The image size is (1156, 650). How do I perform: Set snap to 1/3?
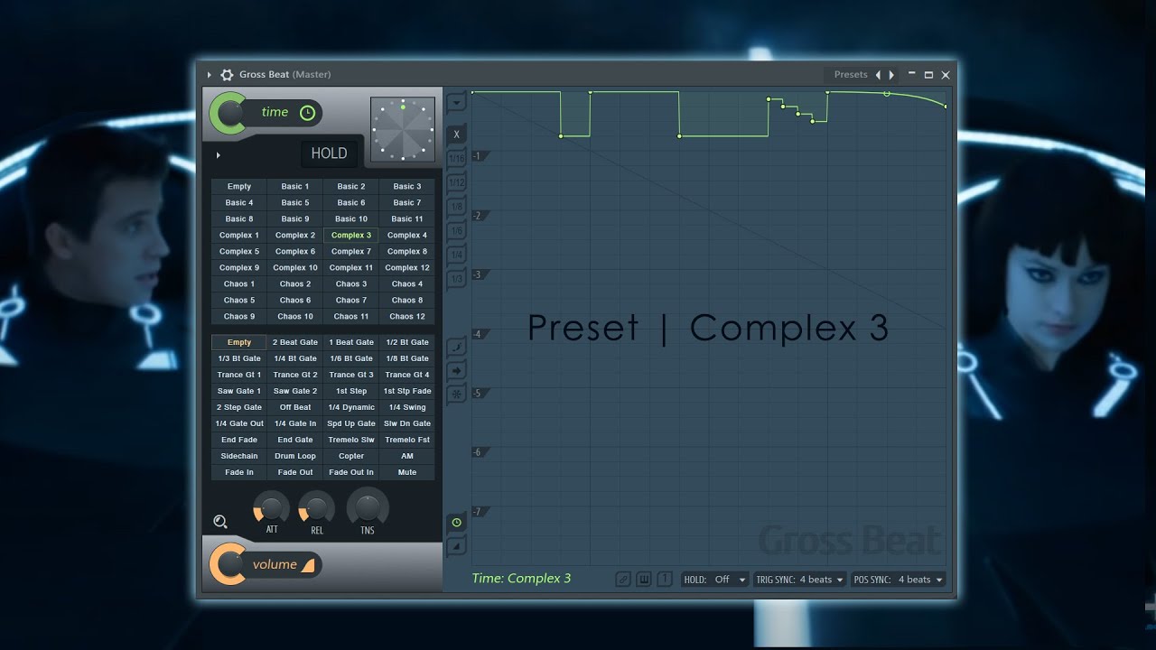(x=456, y=279)
